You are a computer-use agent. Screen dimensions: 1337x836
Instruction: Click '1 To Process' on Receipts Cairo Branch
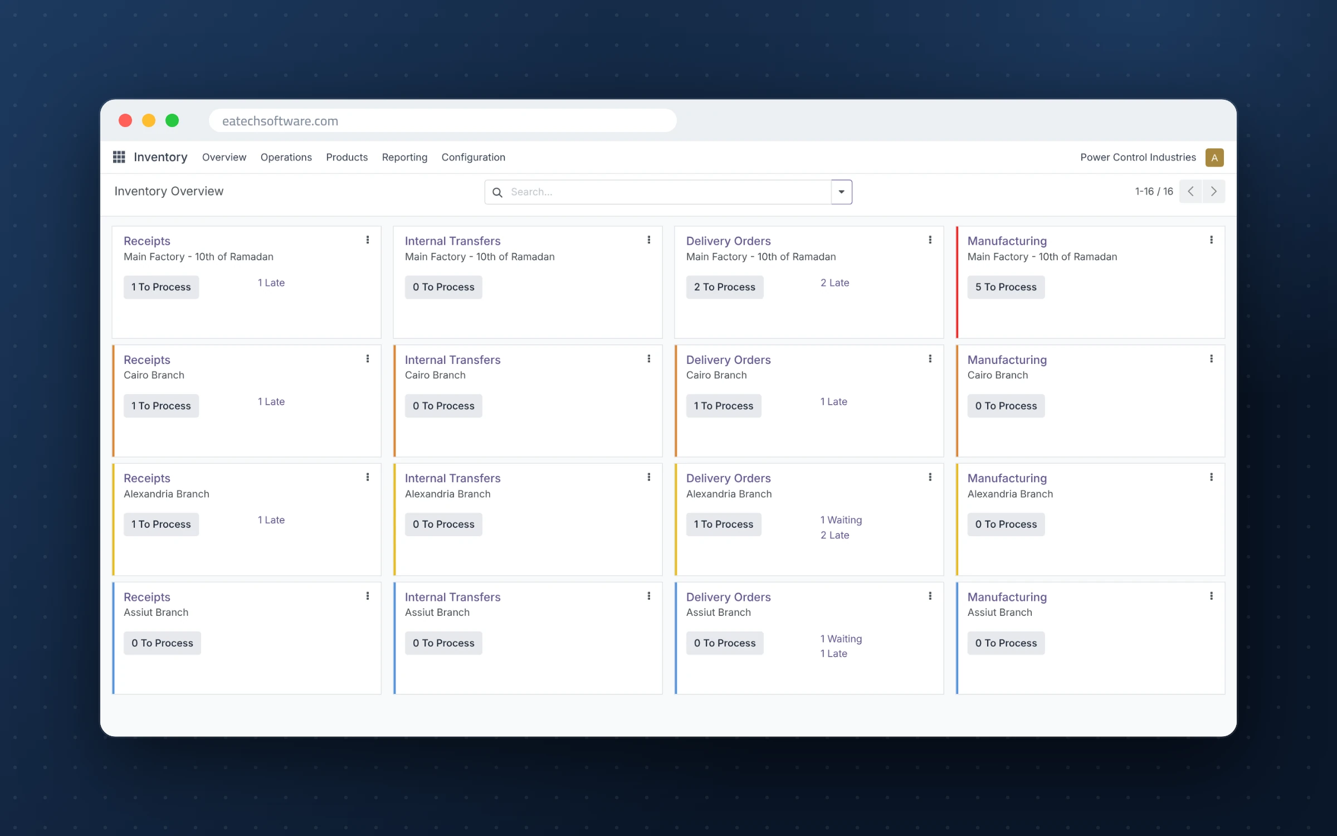[x=161, y=406]
